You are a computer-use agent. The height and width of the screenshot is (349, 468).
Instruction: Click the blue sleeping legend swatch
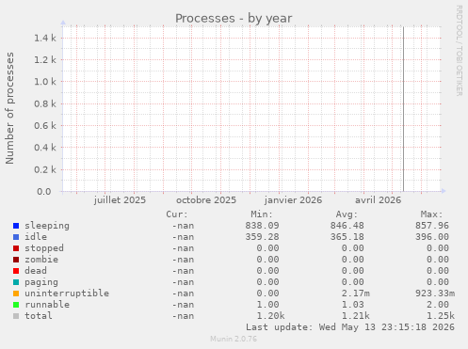16,226
